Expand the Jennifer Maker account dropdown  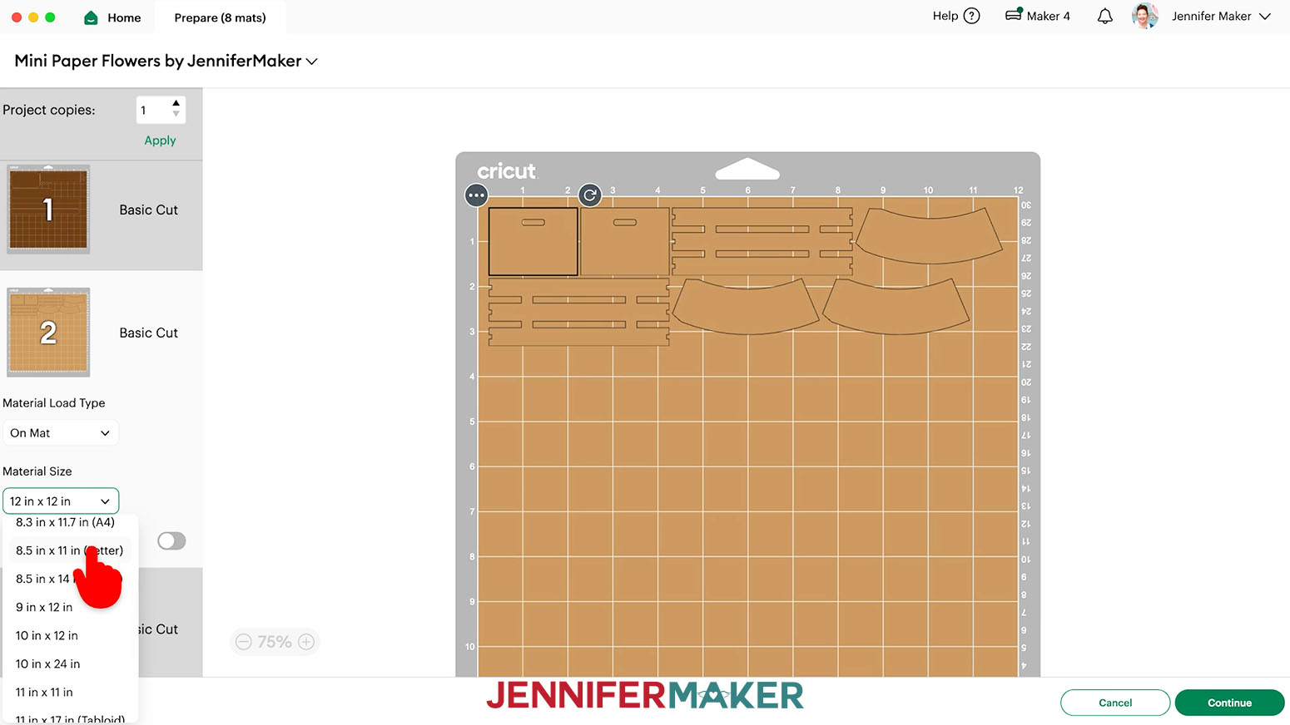click(1264, 17)
